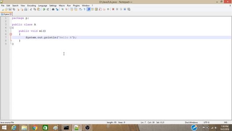Open the Windows Start button

tap(4, 128)
